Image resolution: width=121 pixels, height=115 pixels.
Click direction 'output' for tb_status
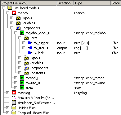62,48
